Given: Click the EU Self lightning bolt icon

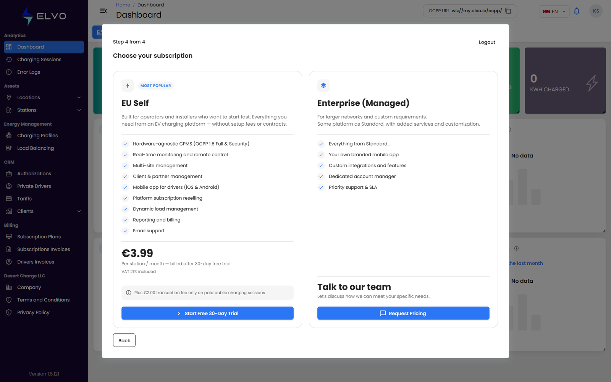Looking at the screenshot, I should 128,86.
